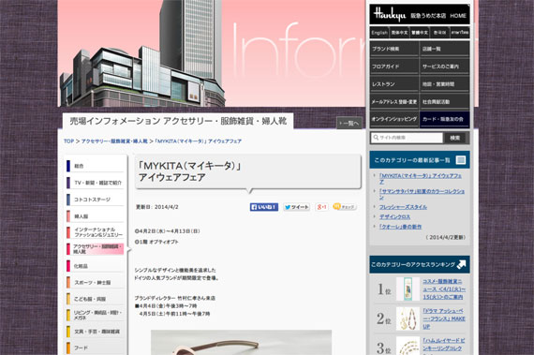The height and width of the screenshot is (355, 534).
Task: Click the Twitter ツイート button
Action: point(296,207)
